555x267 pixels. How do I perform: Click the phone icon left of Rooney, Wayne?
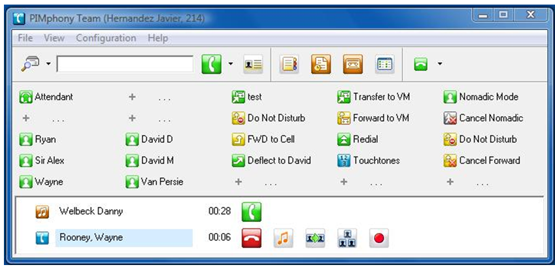(42, 238)
